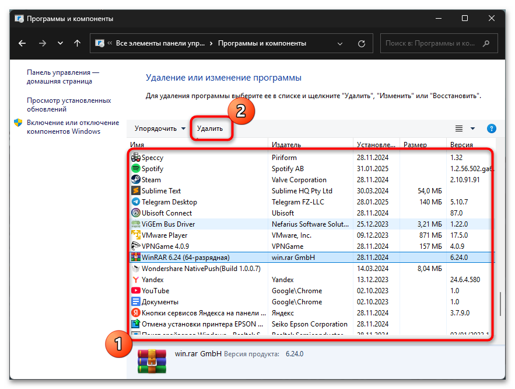Click the back navigation arrow
This screenshot has height=389, width=515.
(22, 43)
